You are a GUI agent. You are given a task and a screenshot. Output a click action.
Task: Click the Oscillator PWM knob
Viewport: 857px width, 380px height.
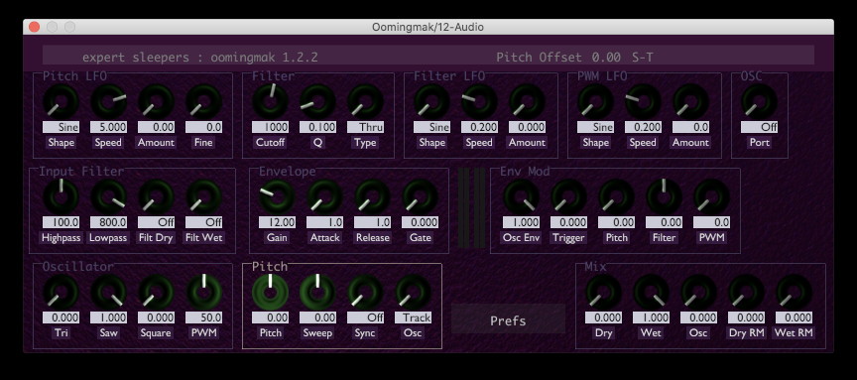[x=204, y=292]
